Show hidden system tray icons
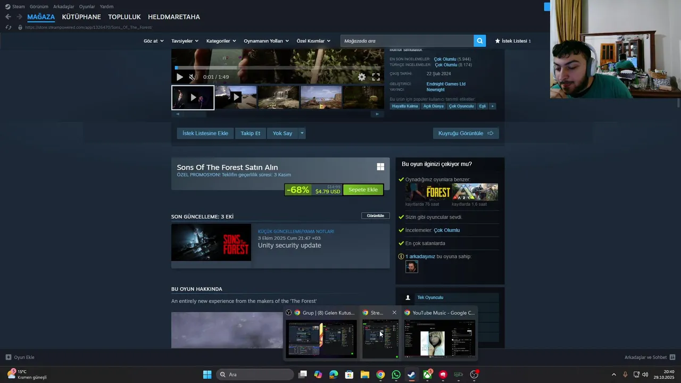 coord(614,374)
